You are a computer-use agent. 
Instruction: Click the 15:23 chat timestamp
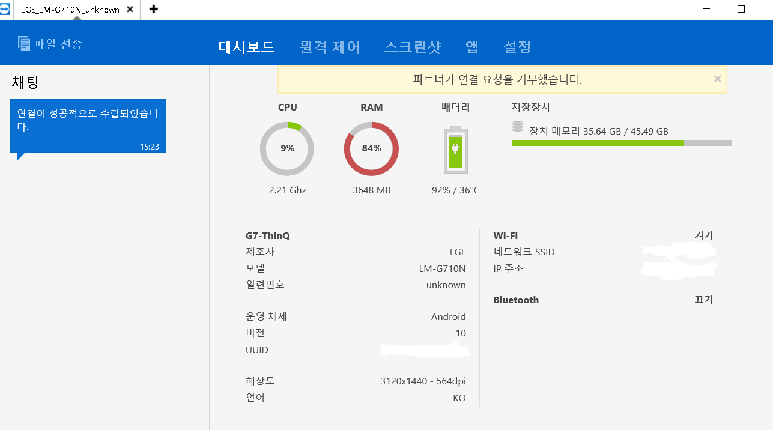point(150,146)
